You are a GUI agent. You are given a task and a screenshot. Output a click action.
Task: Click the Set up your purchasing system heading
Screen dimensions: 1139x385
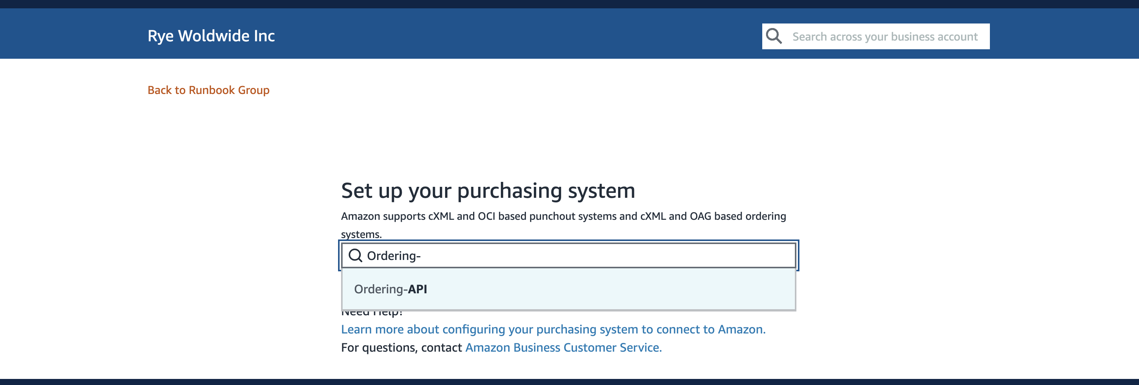point(488,191)
